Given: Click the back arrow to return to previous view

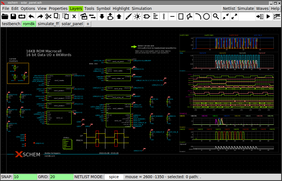Looking at the screenshot, I should click(x=32, y=16).
